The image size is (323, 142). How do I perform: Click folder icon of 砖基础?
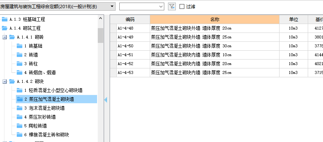point(19,46)
